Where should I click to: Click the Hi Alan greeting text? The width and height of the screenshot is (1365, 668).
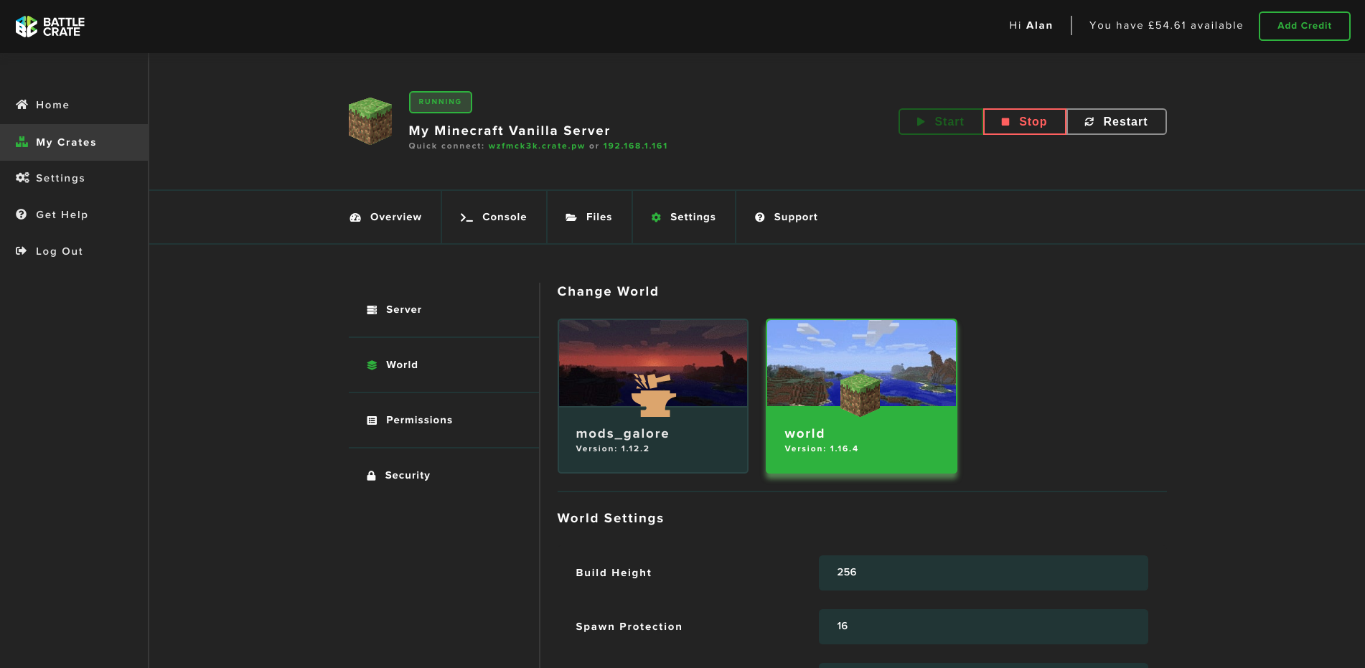[1031, 26]
